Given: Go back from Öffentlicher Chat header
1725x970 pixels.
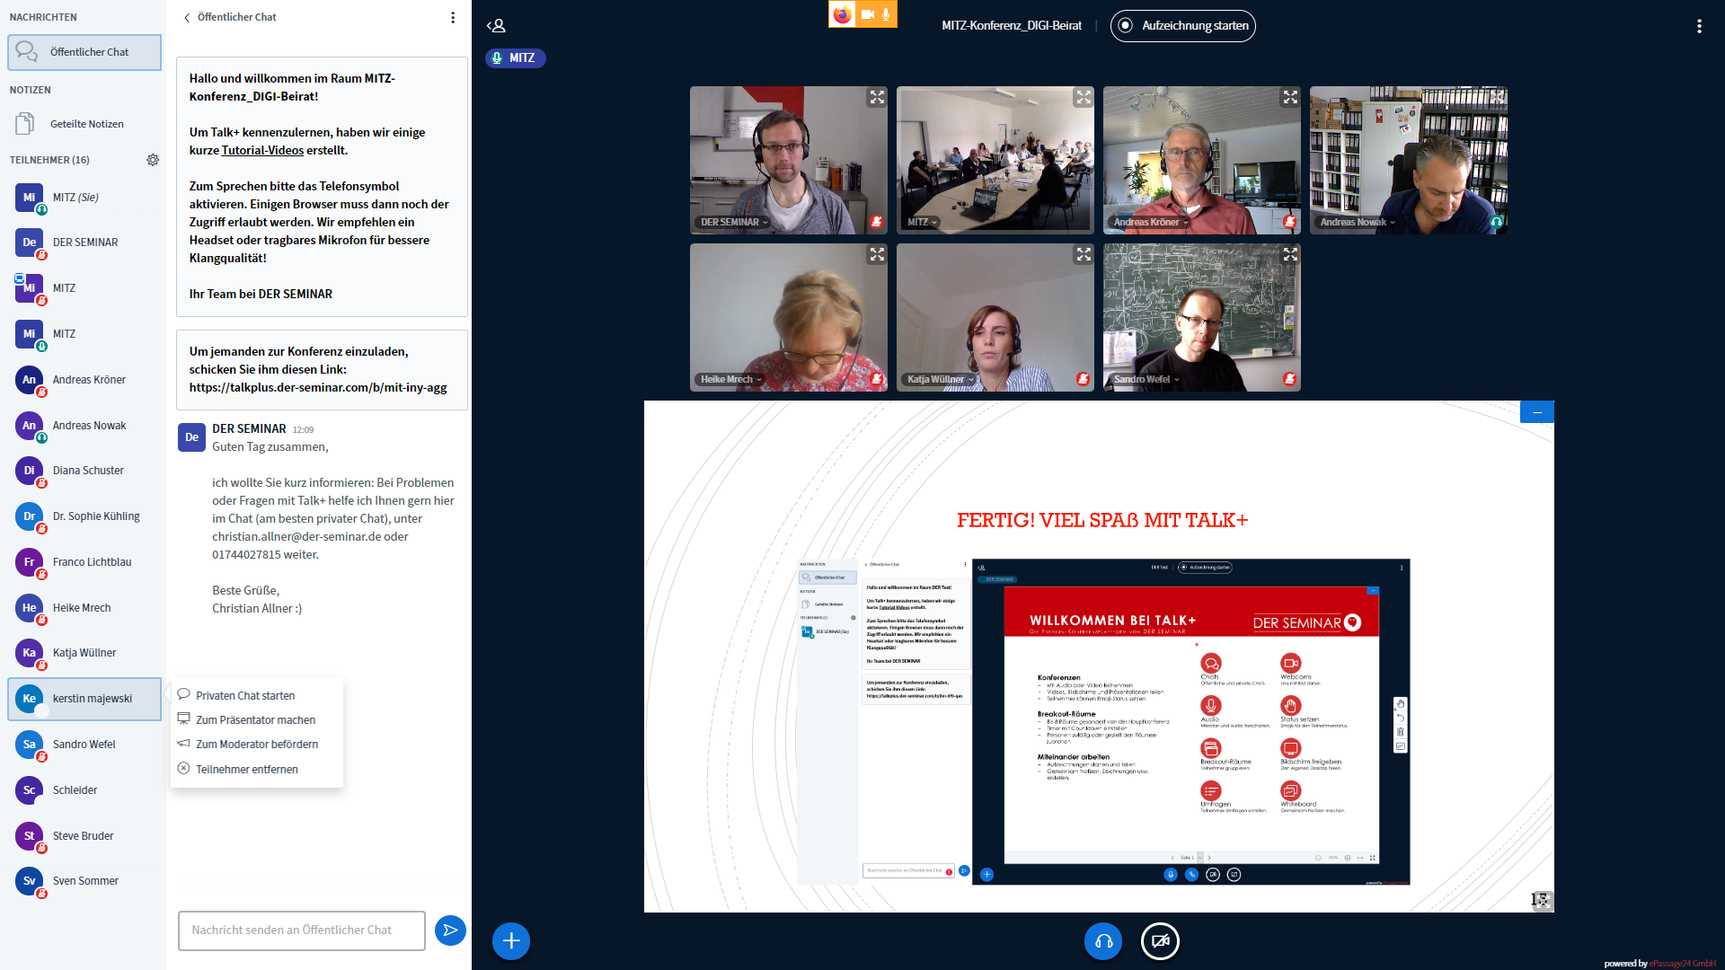Looking at the screenshot, I should pos(187,17).
